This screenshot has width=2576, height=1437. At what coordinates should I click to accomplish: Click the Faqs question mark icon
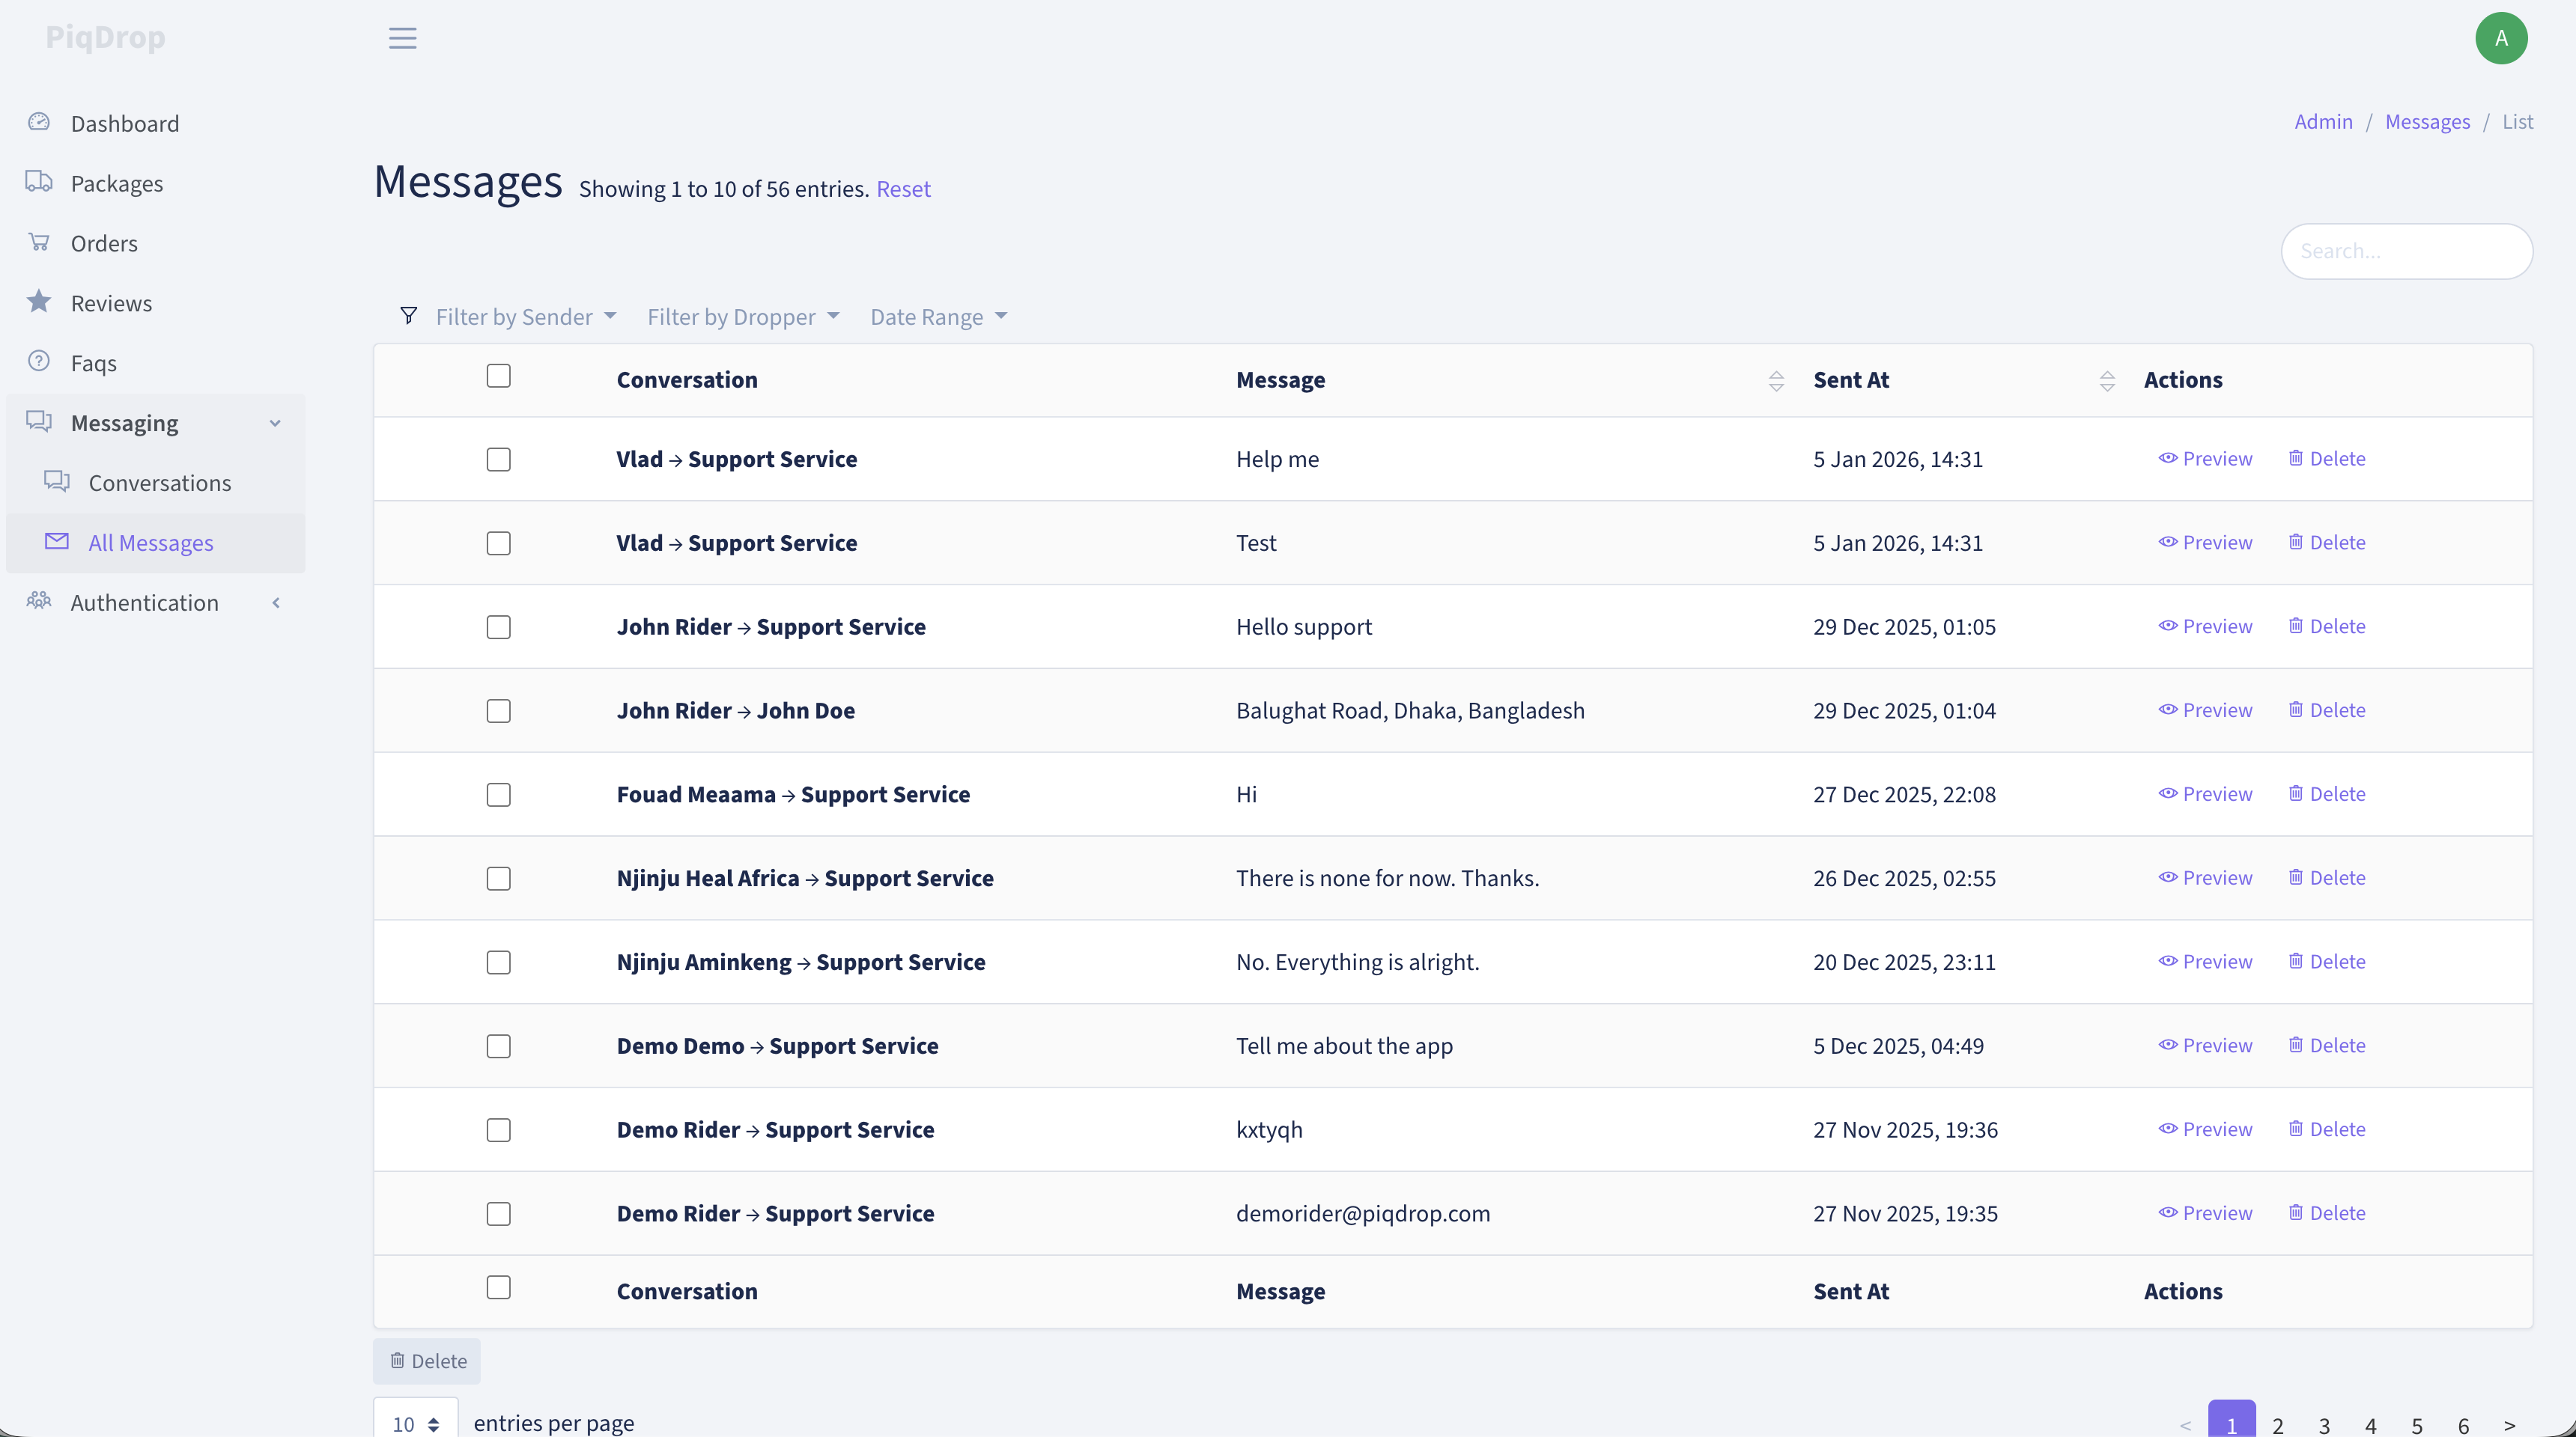pos(39,361)
